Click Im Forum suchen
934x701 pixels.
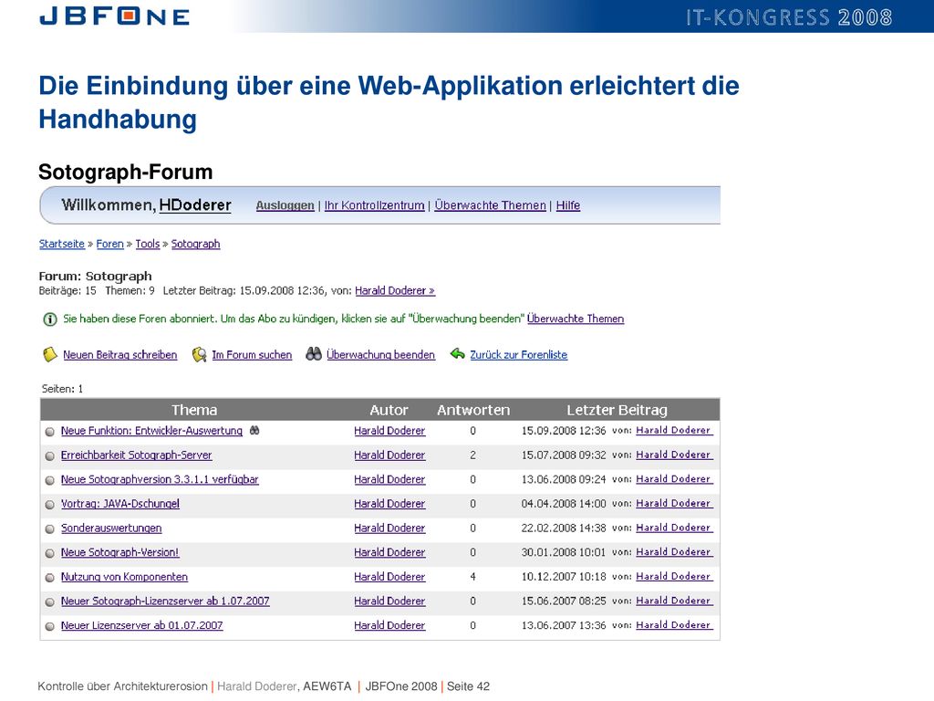(x=252, y=355)
